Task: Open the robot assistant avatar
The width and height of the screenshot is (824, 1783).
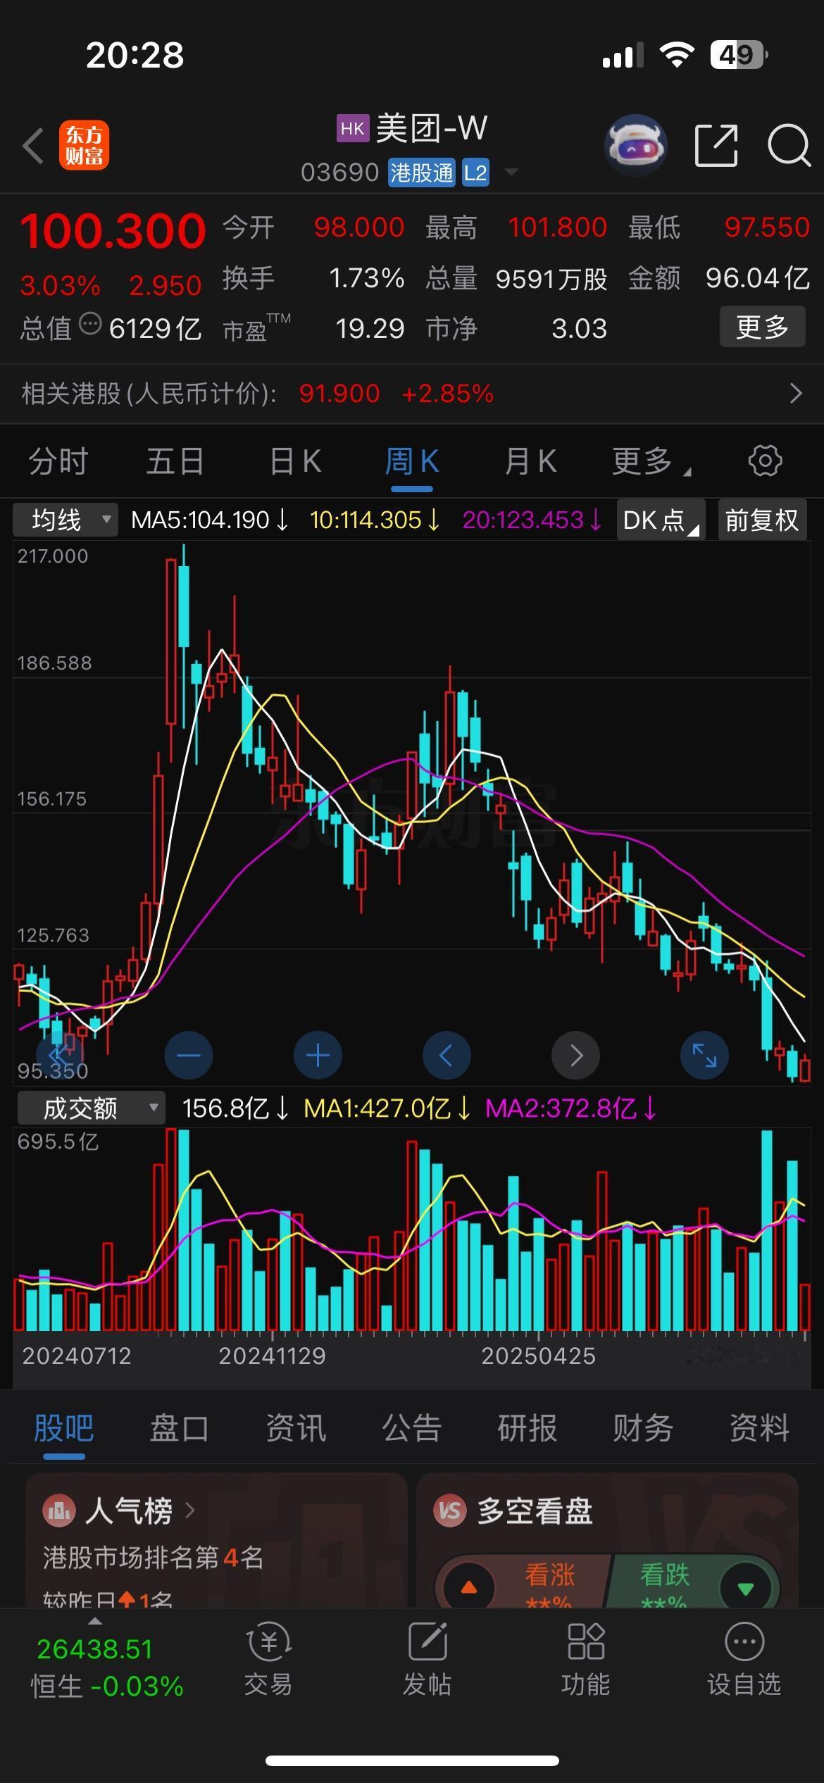Action: (x=636, y=146)
